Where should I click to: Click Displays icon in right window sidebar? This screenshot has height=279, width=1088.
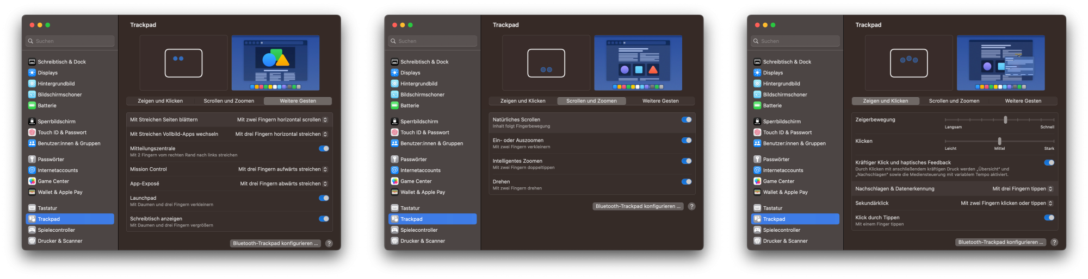tap(757, 73)
